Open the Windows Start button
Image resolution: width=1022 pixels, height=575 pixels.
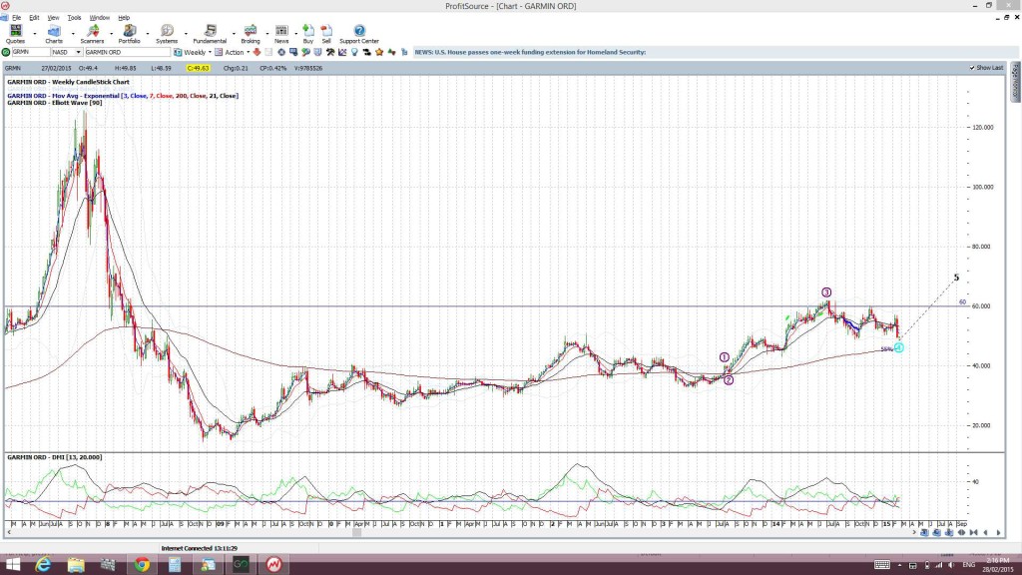tap(12, 565)
